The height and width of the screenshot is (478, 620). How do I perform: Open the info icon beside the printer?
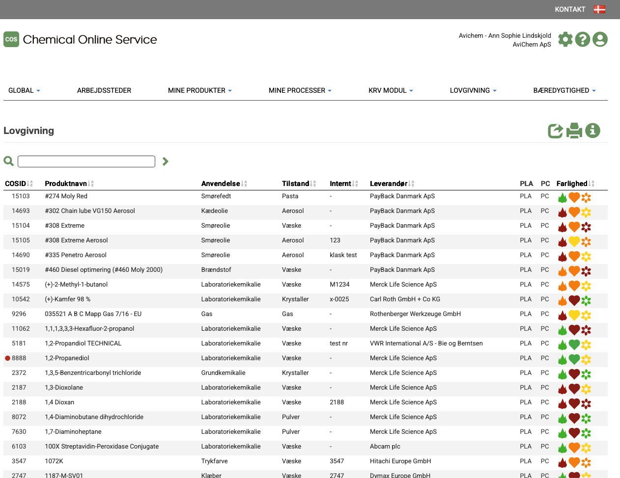point(592,131)
